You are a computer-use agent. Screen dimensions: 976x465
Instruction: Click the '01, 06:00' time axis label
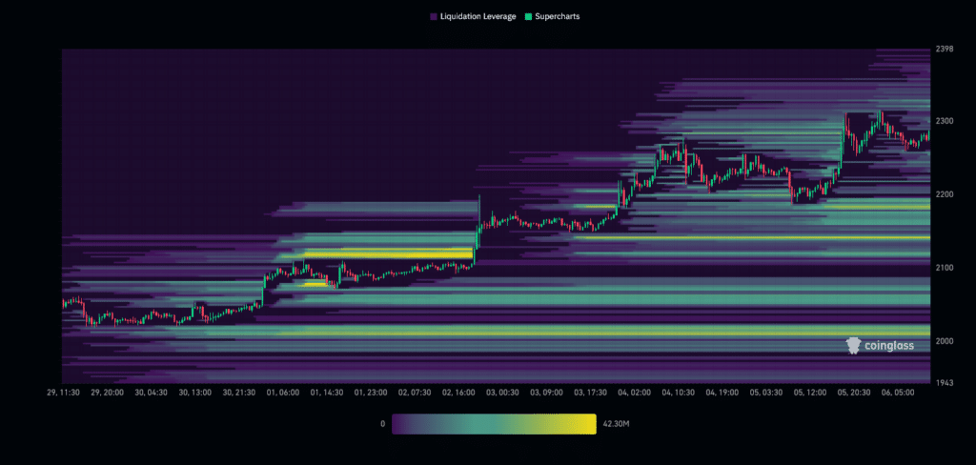(x=284, y=392)
